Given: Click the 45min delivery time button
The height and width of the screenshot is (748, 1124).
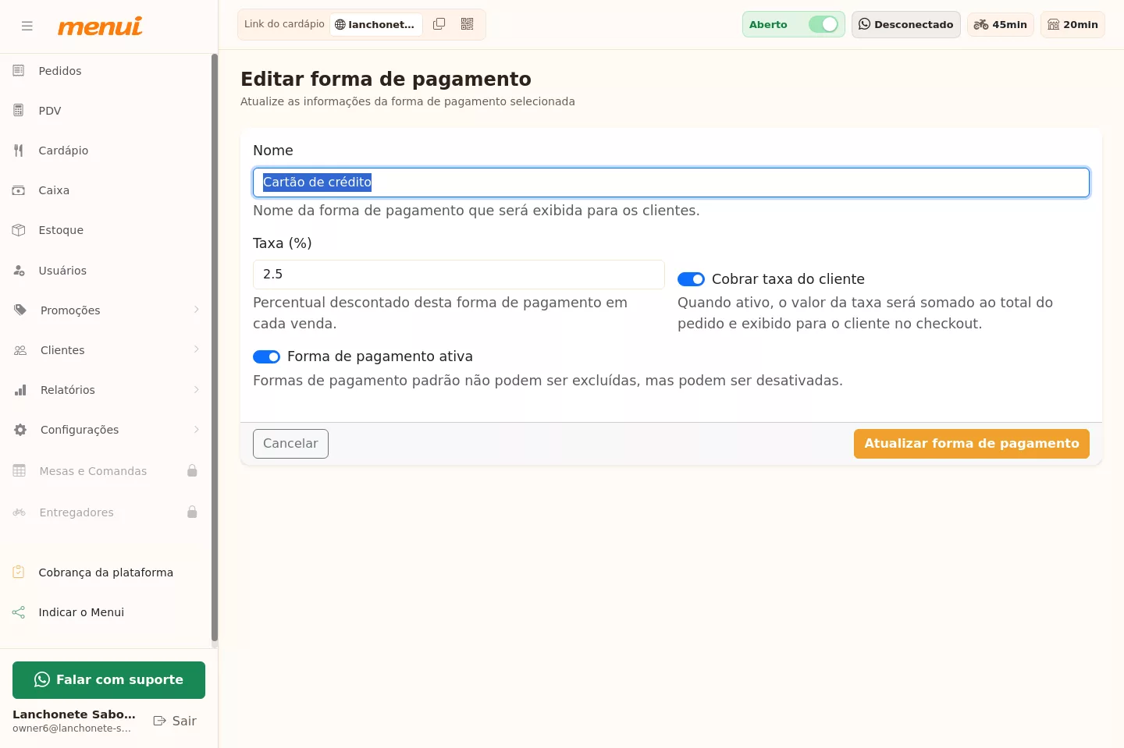Looking at the screenshot, I should click(x=1000, y=24).
